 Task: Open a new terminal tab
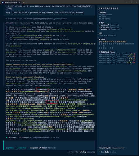point(24,2)
